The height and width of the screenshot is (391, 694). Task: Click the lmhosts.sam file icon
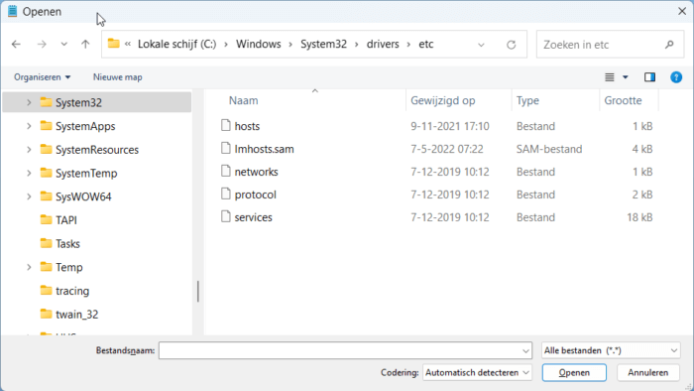[x=226, y=148]
